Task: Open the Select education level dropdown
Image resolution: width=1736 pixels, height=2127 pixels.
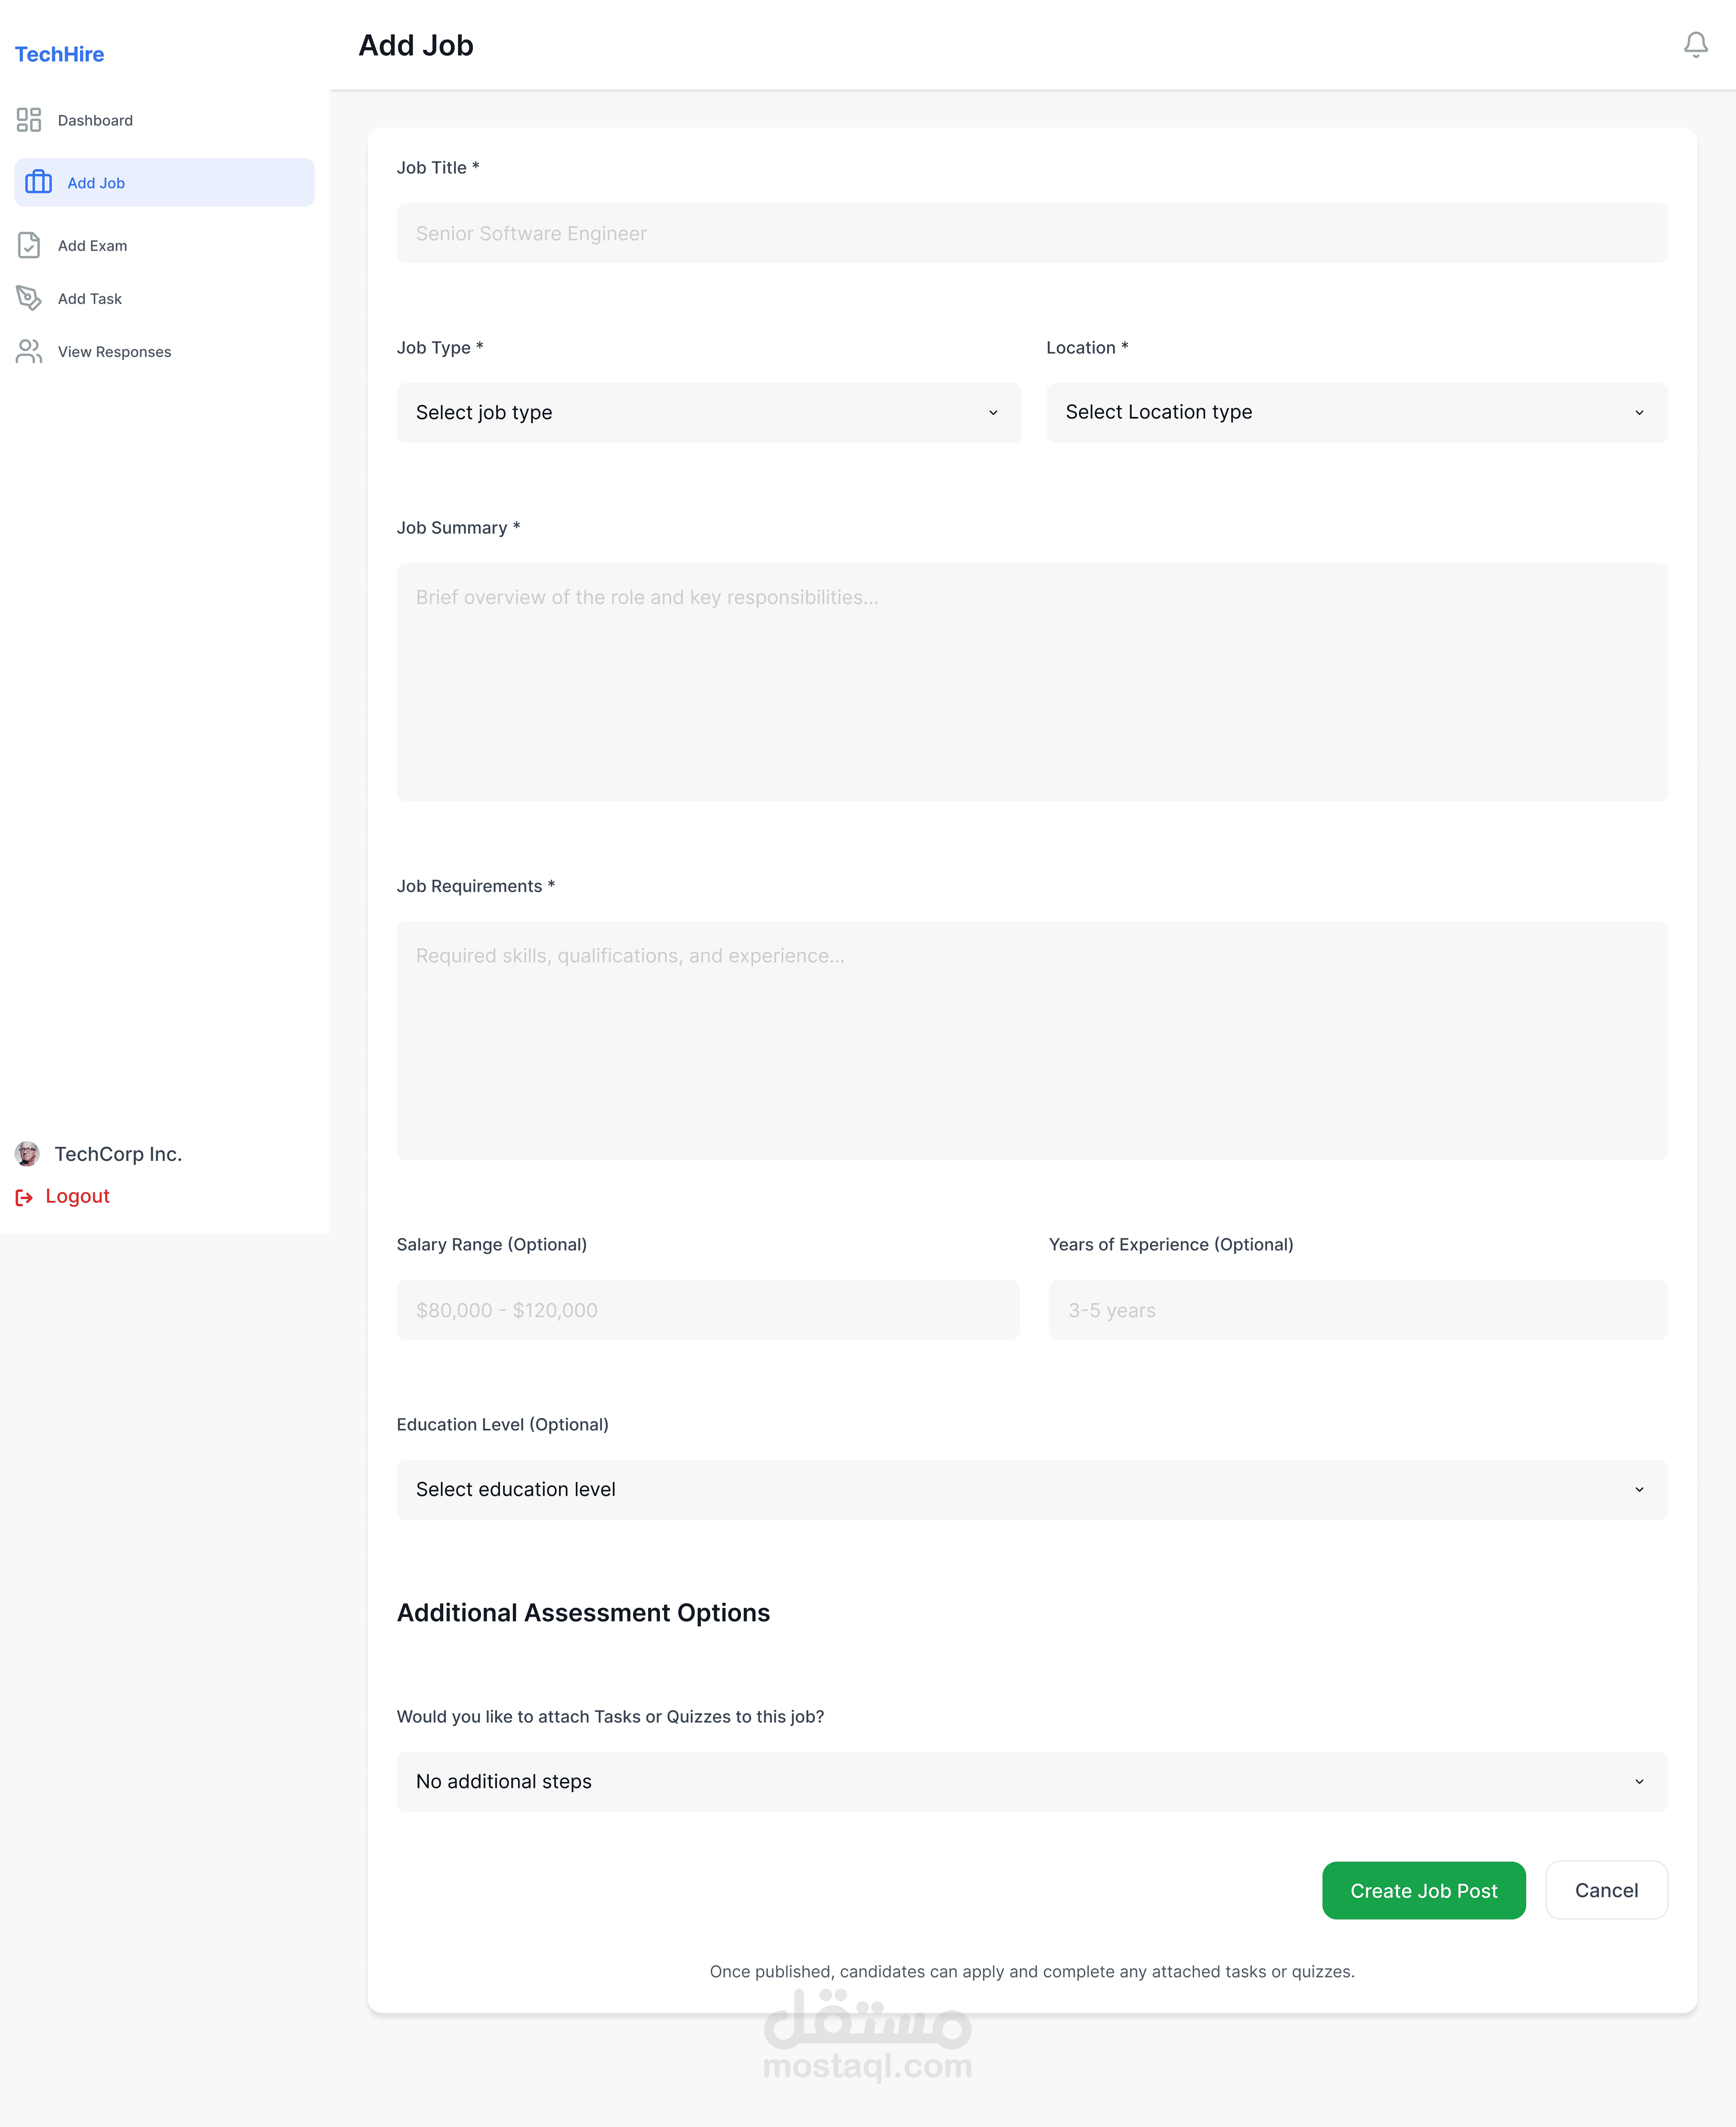Action: click(1031, 1489)
